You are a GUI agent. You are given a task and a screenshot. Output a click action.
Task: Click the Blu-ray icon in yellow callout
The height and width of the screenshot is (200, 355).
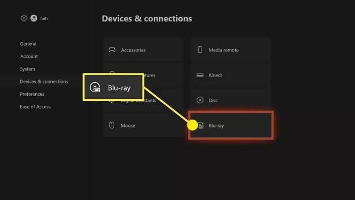point(95,88)
